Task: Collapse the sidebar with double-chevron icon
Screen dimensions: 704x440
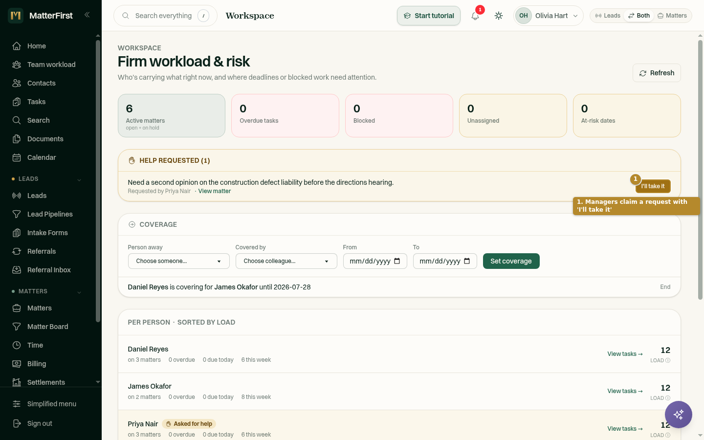Action: [x=87, y=15]
